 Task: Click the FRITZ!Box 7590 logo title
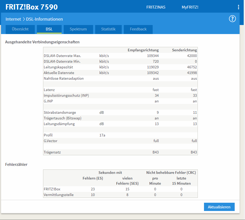(x=31, y=7)
